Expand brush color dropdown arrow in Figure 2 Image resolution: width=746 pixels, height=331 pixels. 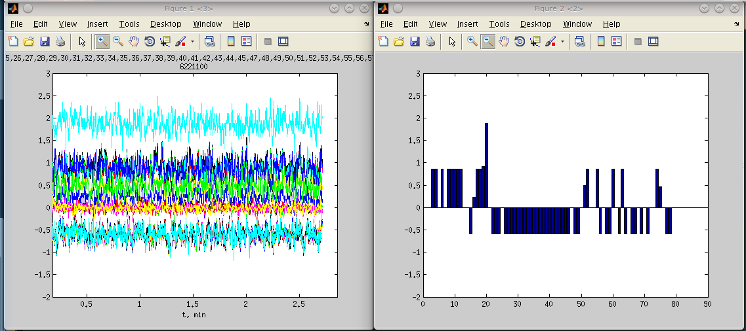coord(562,41)
